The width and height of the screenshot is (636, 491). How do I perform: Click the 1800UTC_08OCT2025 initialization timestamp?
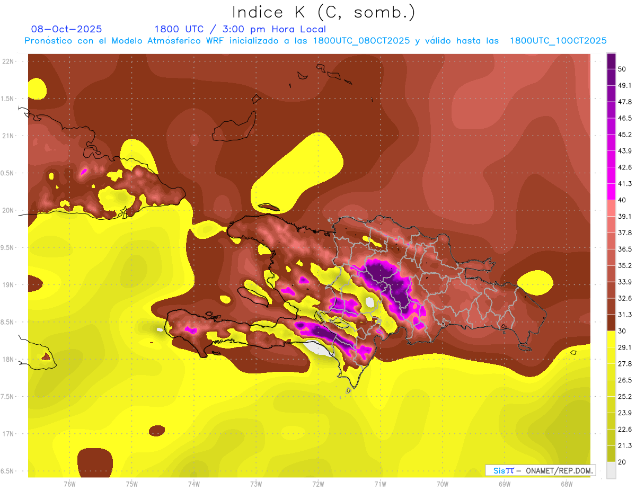click(x=361, y=41)
